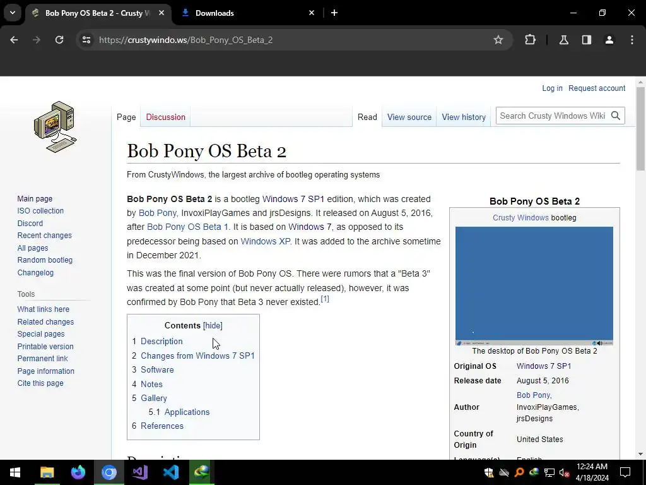Viewport: 646px width, 485px height.
Task: Click Request account link
Action: tap(597, 88)
